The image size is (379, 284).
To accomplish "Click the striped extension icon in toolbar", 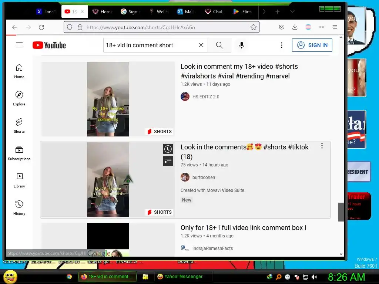I will click(x=308, y=27).
